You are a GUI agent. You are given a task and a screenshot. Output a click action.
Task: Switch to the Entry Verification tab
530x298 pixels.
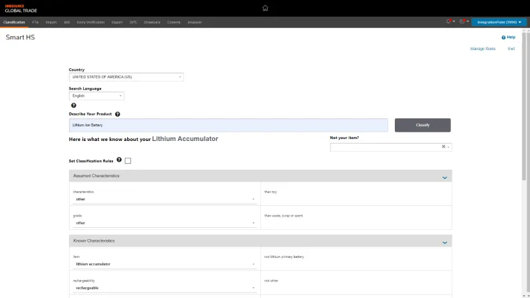tap(90, 22)
